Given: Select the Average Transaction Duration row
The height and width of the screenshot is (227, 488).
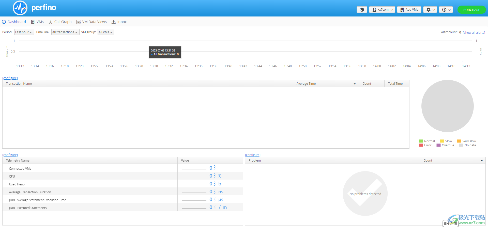Looking at the screenshot, I should click(123, 192).
